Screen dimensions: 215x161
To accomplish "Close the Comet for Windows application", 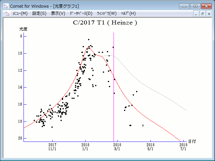I will [206, 6].
